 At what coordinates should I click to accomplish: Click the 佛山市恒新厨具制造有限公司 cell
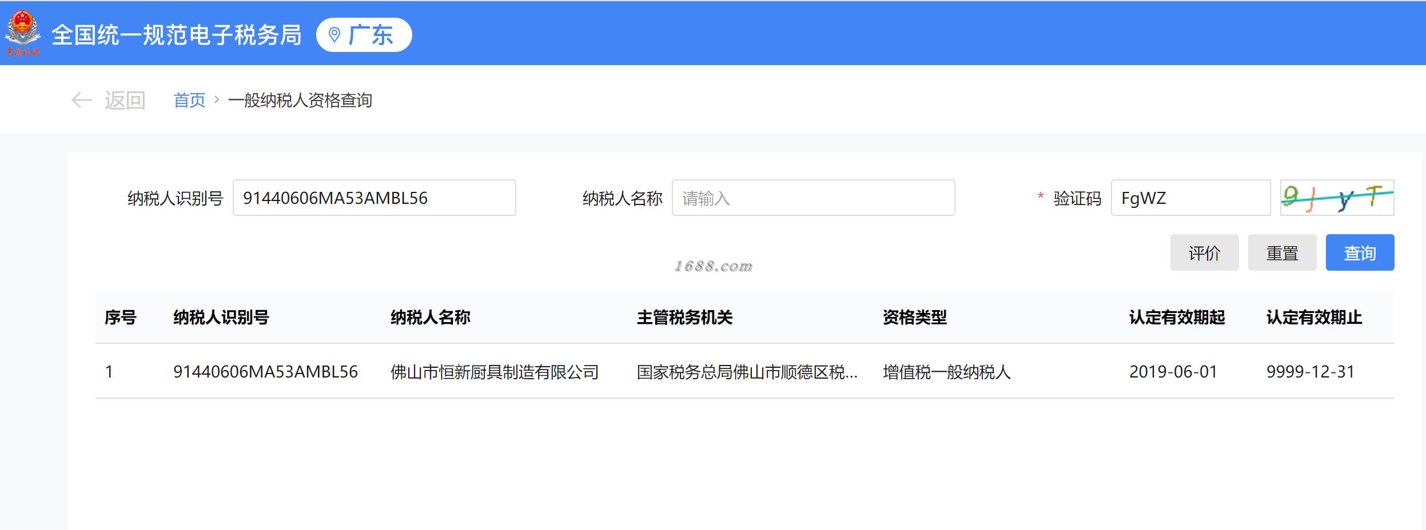tap(495, 372)
